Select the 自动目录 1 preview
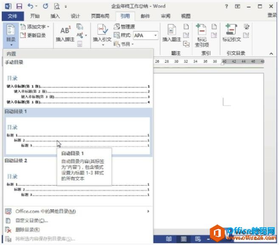The width and height of the screenshot is (279, 245). 78,136
